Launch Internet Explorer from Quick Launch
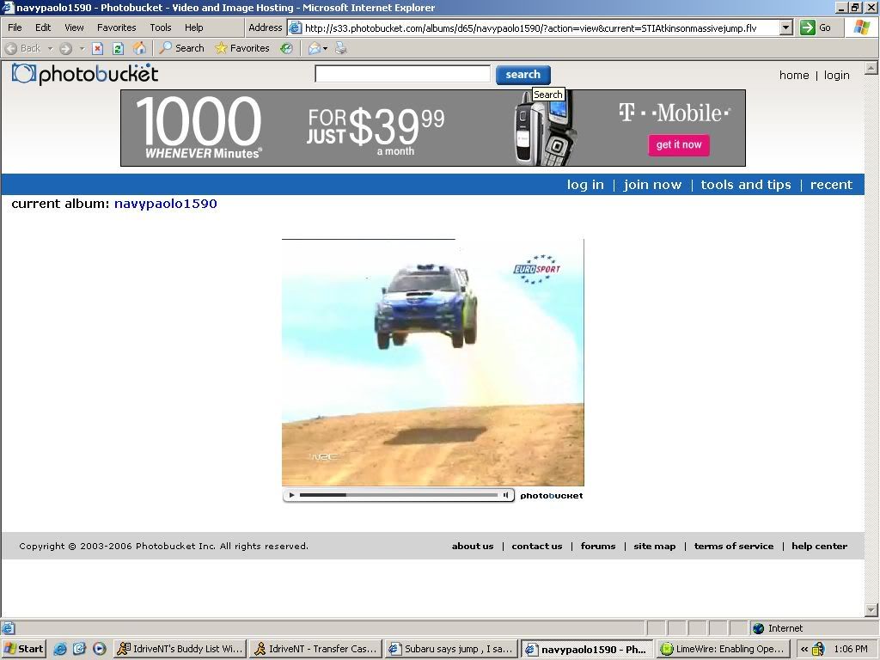Image resolution: width=880 pixels, height=660 pixels. [x=60, y=649]
